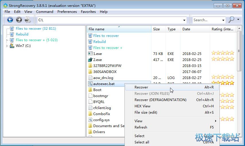This screenshot has width=245, height=146.
Task: Click the recycle bin icon beside Rebuild in tree
Action: click(12, 34)
